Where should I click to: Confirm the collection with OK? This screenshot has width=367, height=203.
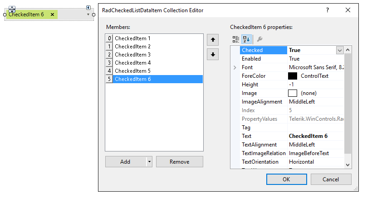(x=287, y=179)
